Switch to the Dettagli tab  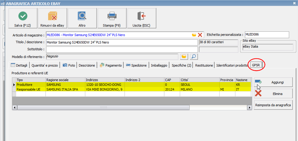click(x=19, y=65)
